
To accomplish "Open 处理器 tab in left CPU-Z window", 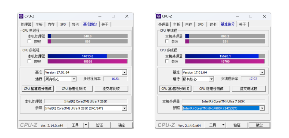I will coord(26,24).
